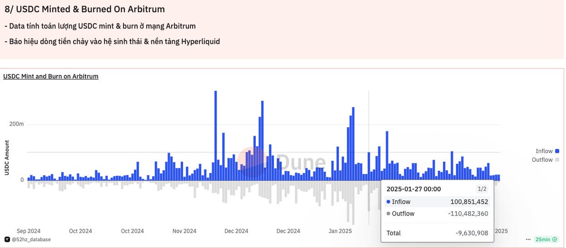Open the three-dots chart options menu
The height and width of the screenshot is (248, 566).
529,240
